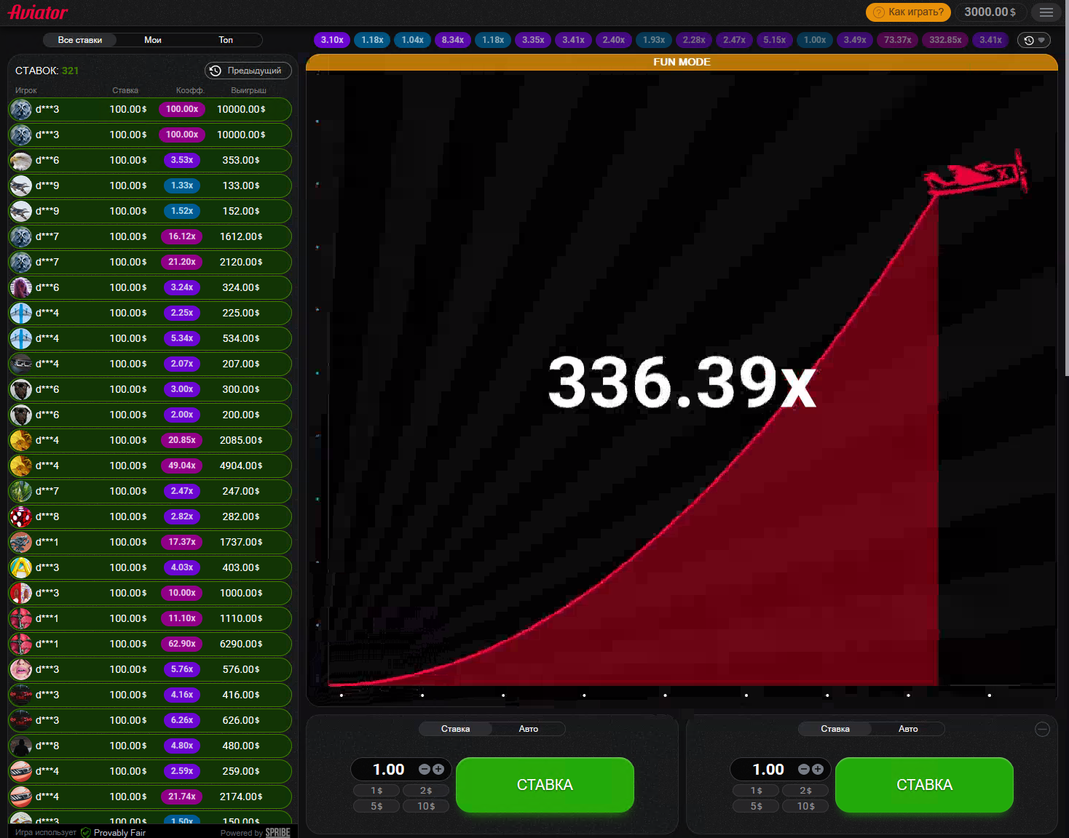Click the minus stepper in left bet panel
The height and width of the screenshot is (838, 1069).
pos(425,769)
